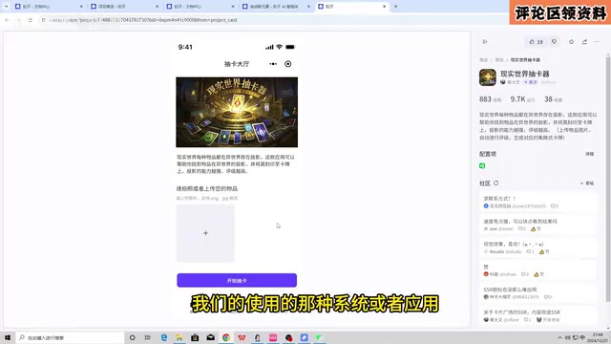Favorite the project with the star icon
The height and width of the screenshot is (344, 611).
tap(571, 42)
